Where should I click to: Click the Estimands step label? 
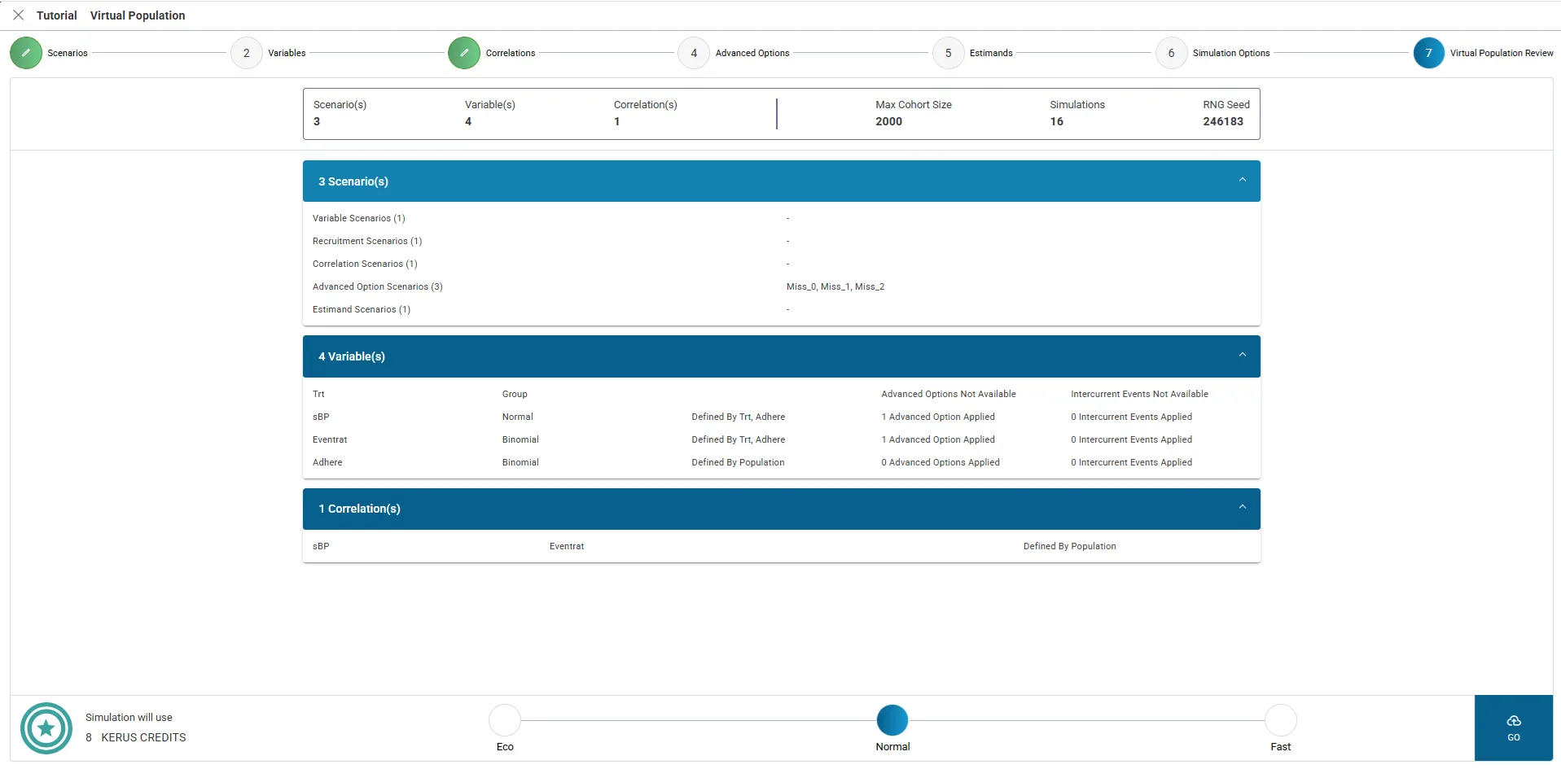(x=991, y=53)
